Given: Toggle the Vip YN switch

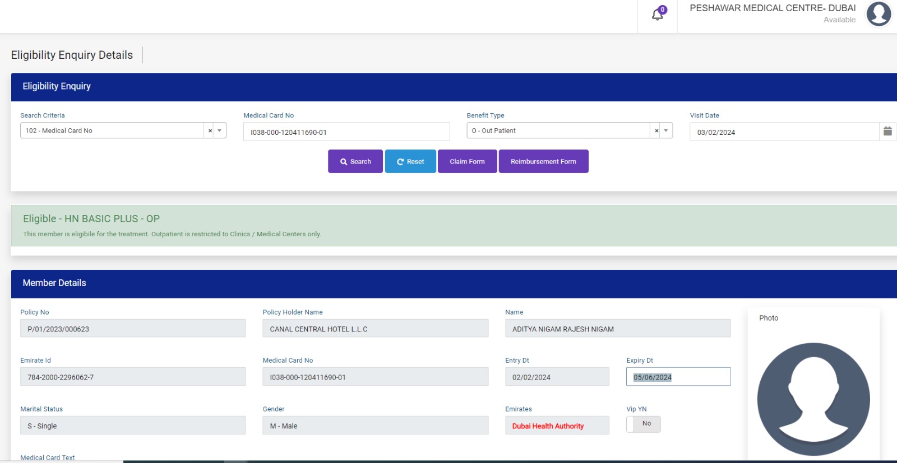Looking at the screenshot, I should tap(644, 424).
